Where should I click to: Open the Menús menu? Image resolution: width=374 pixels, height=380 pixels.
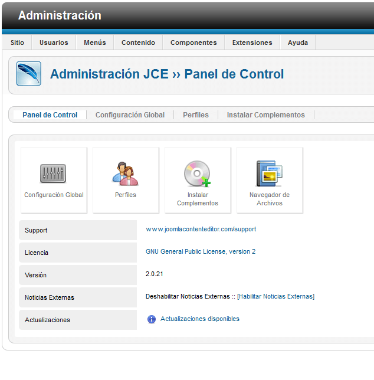tap(95, 42)
